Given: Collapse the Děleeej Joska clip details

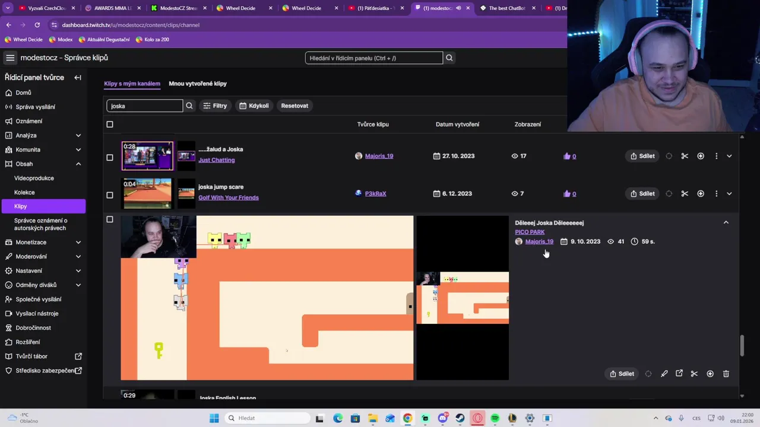Looking at the screenshot, I should tap(726, 222).
